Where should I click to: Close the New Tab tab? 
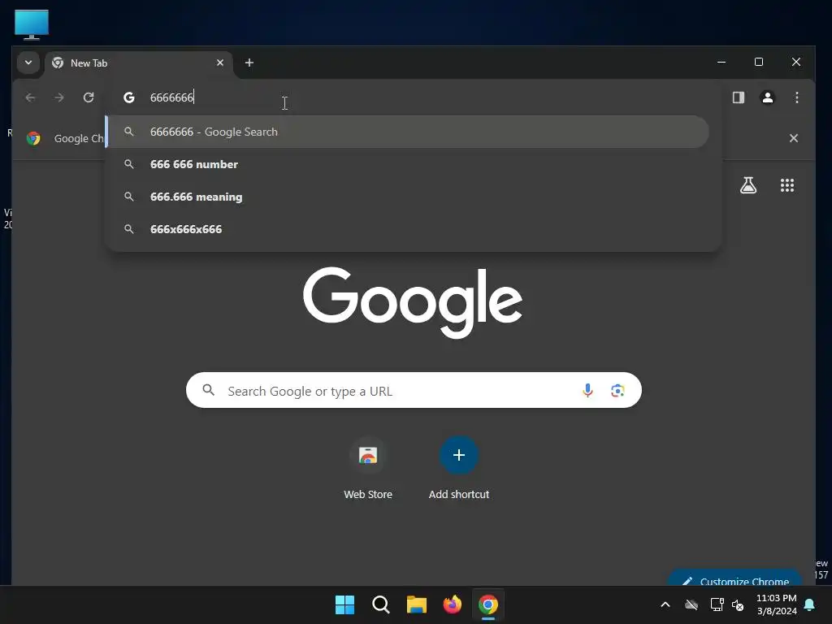click(220, 63)
